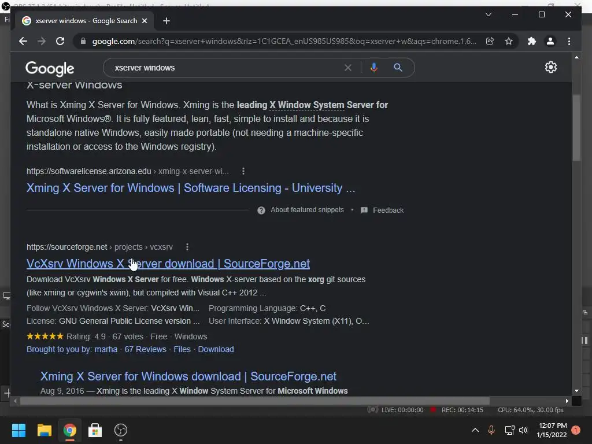Viewport: 592px width, 444px height.
Task: Open the 67 Reviews link
Action: [145, 349]
